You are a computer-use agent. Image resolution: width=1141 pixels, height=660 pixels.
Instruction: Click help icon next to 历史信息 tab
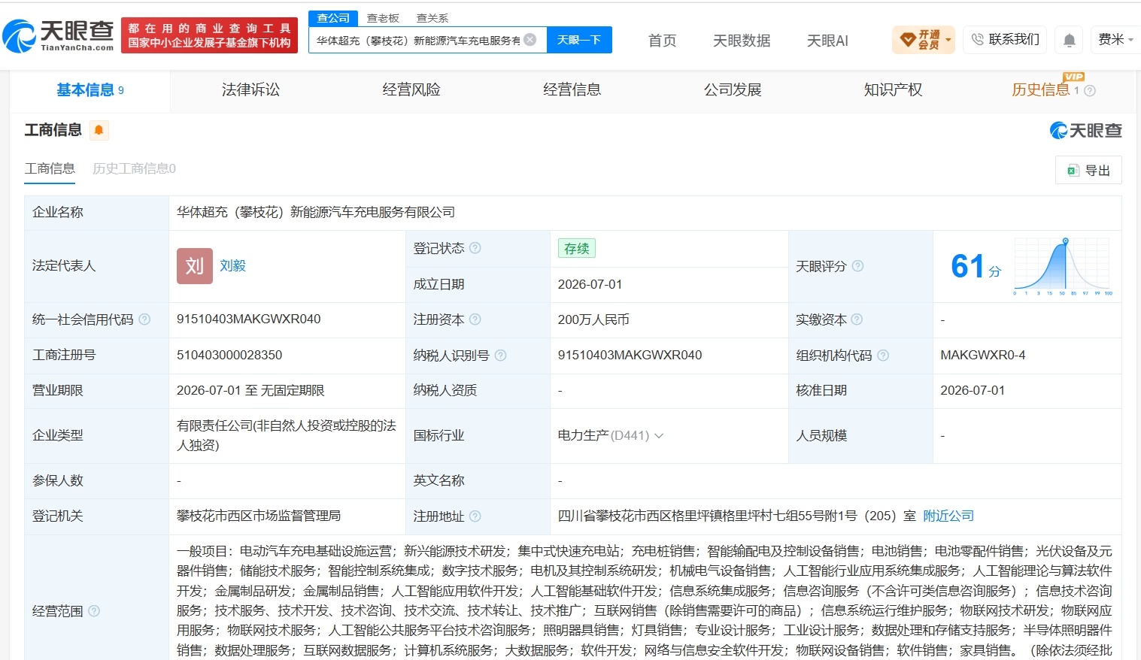click(1090, 91)
